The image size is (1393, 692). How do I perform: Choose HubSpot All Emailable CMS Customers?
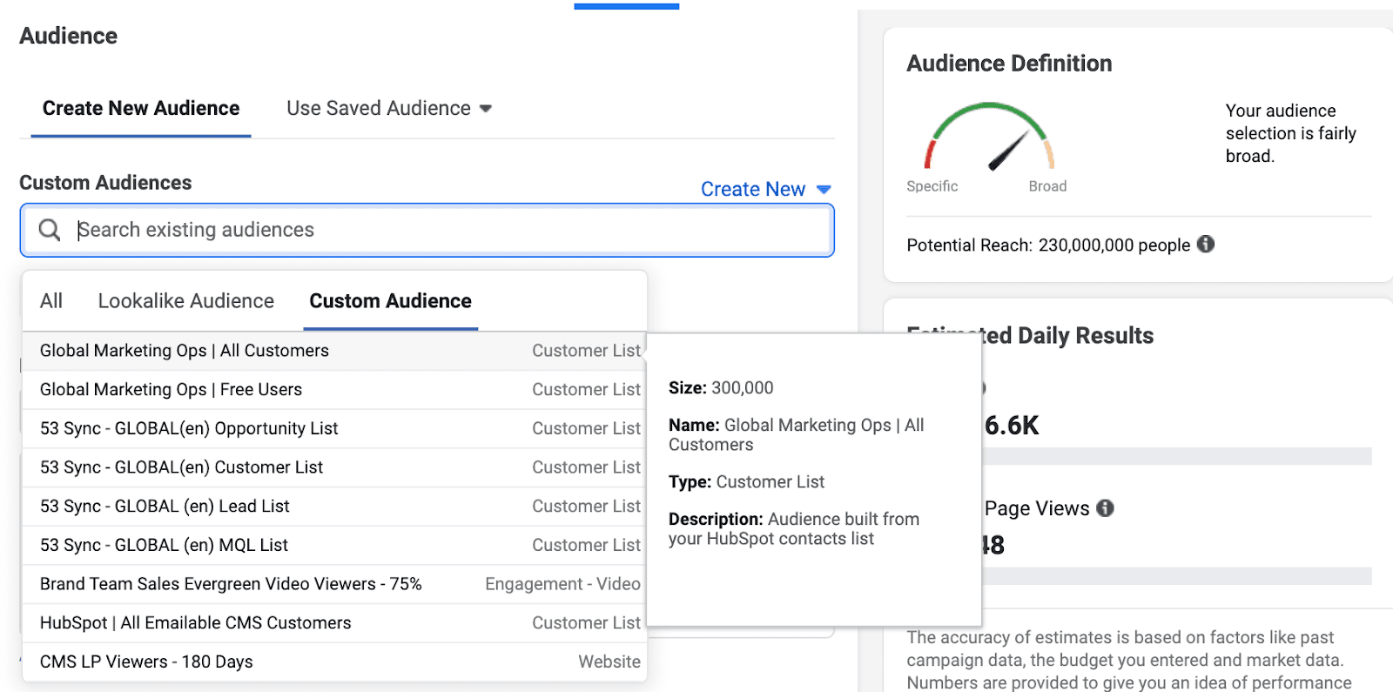tap(195, 623)
